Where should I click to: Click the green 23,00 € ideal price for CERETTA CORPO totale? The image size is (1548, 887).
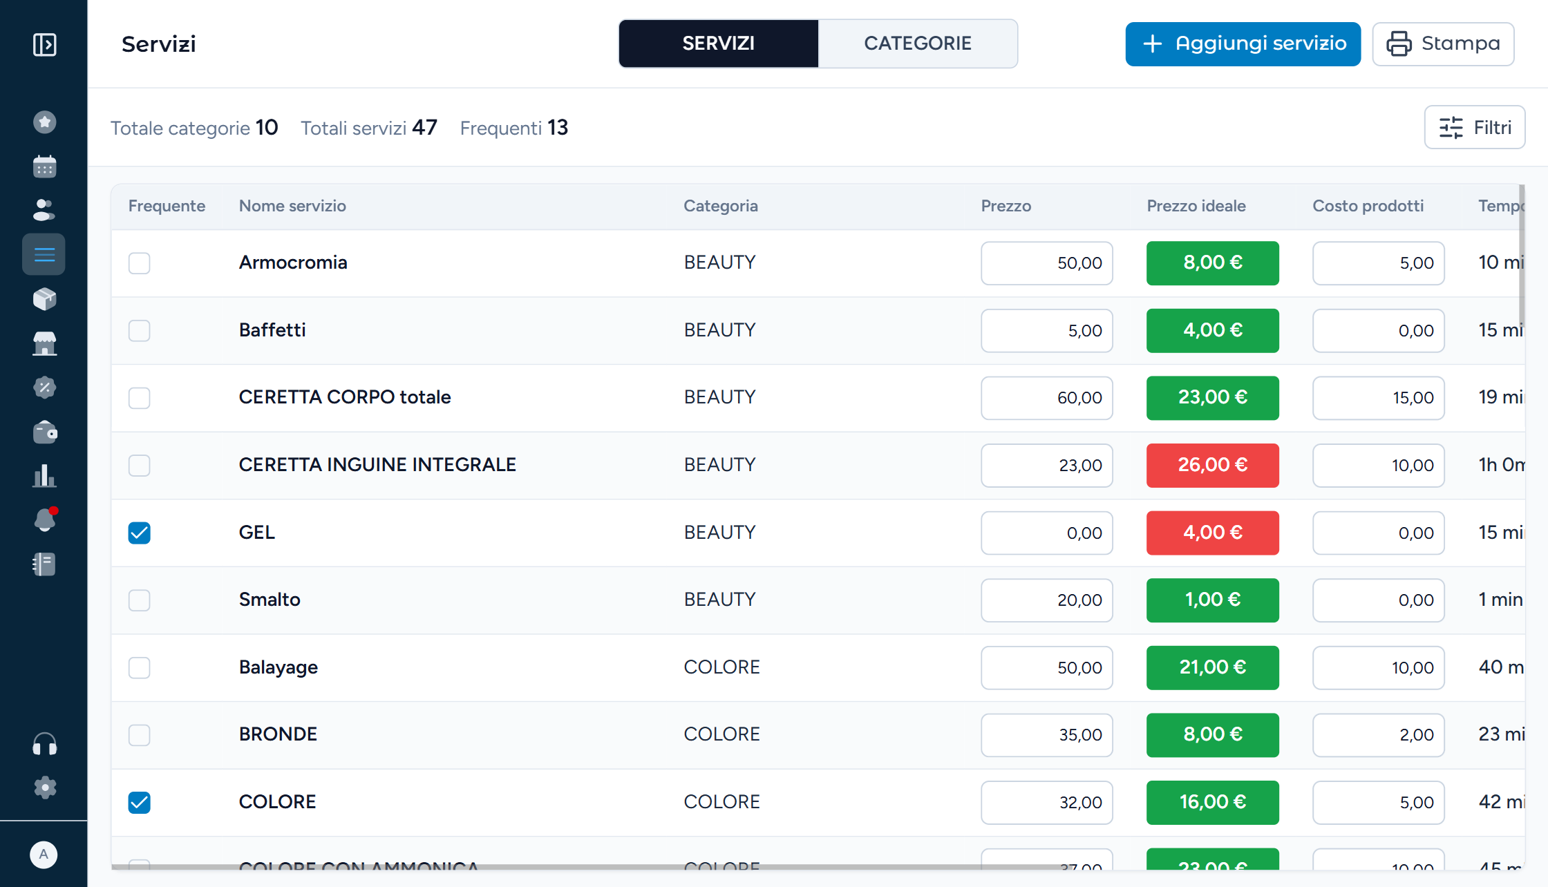coord(1212,397)
